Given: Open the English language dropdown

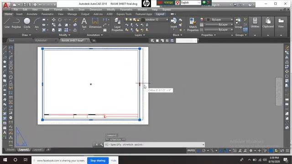Looking at the screenshot, I should [191, 3].
